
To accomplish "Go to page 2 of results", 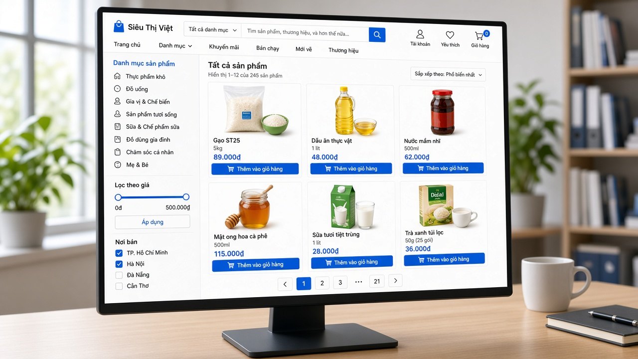I will [322, 283].
